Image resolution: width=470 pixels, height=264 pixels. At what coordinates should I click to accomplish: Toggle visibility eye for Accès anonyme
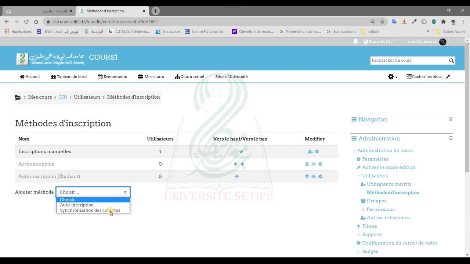pos(314,164)
